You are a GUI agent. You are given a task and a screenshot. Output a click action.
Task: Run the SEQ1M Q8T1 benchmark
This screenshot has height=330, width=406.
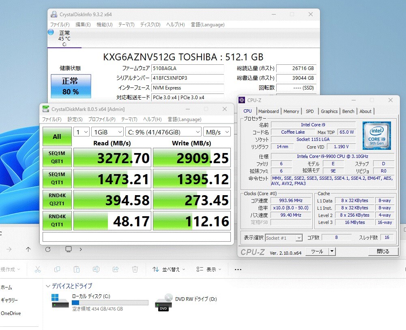click(x=57, y=158)
